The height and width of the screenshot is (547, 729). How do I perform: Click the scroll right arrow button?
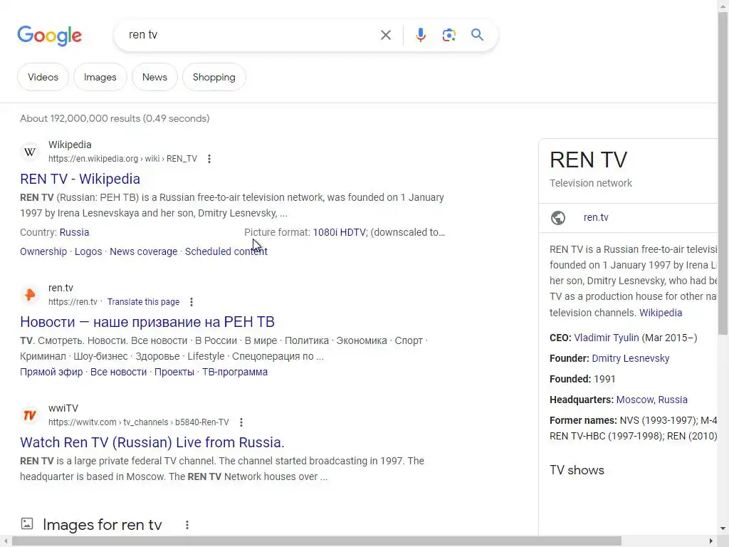click(711, 541)
